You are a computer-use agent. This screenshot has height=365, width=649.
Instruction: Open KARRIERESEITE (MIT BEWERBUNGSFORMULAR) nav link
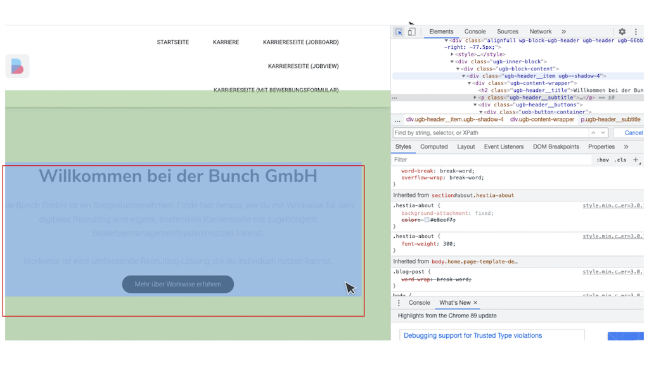click(276, 90)
